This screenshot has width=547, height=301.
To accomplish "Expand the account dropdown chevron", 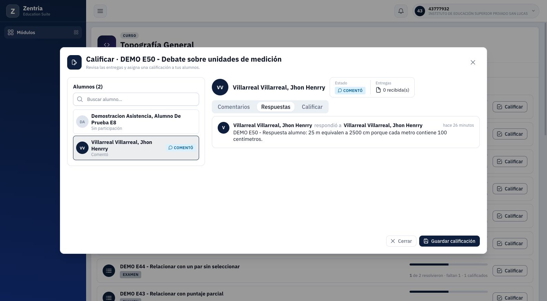I will (533, 11).
